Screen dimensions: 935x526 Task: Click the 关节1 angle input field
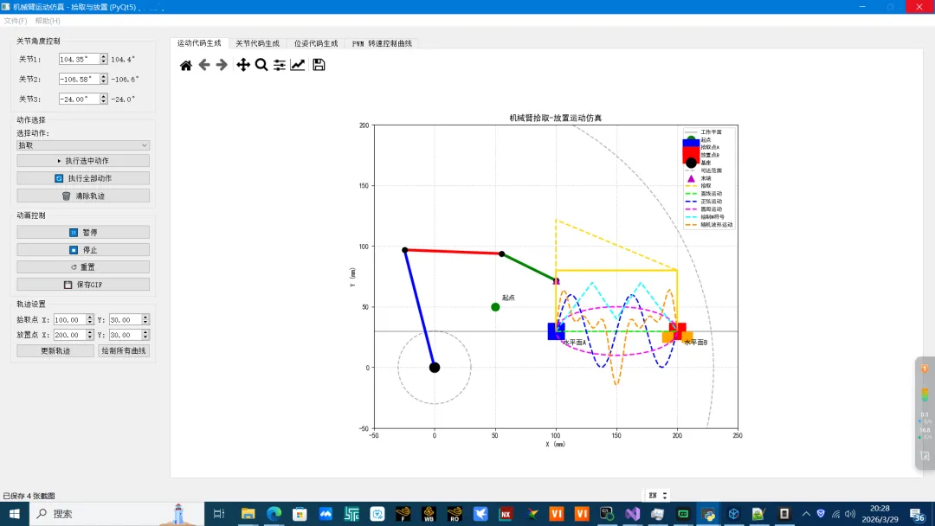coord(79,60)
